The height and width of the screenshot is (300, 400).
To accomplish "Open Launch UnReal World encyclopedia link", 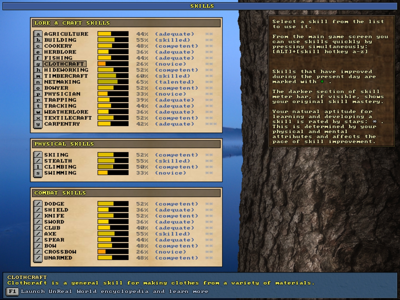I will point(114,291).
